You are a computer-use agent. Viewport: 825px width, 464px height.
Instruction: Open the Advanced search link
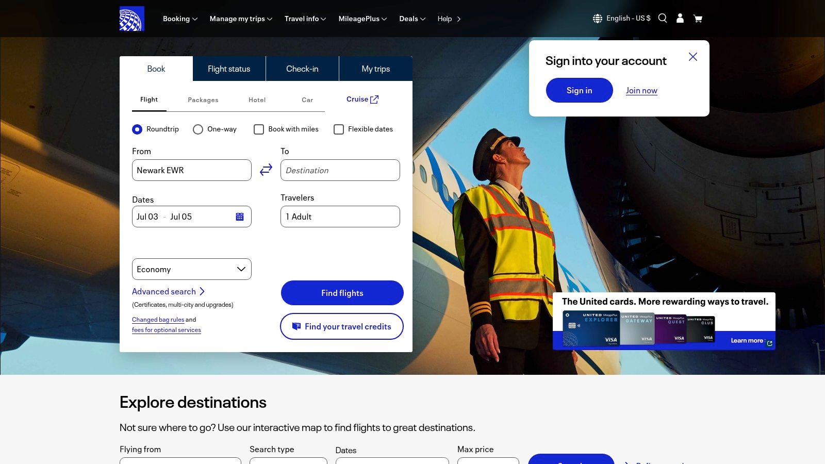tap(169, 291)
